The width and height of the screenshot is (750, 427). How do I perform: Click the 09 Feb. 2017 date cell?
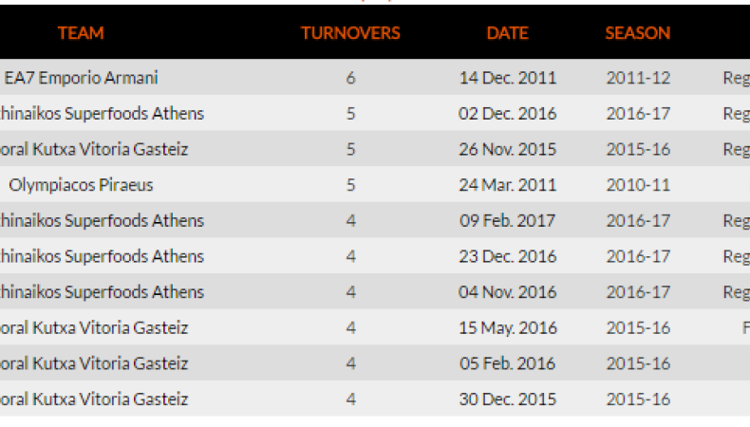[x=507, y=221]
